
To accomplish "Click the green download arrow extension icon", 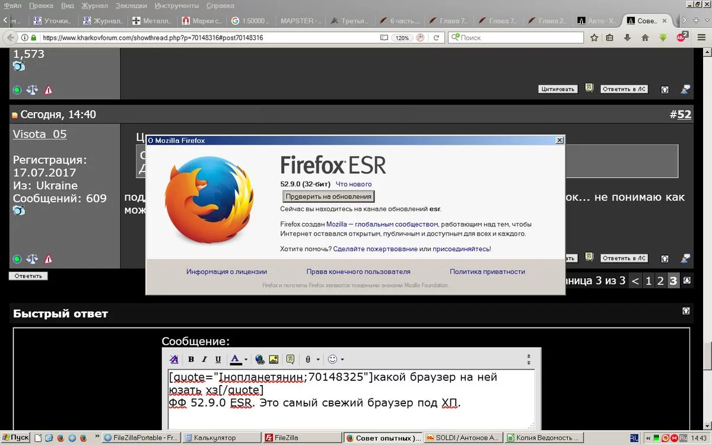I will click(663, 37).
